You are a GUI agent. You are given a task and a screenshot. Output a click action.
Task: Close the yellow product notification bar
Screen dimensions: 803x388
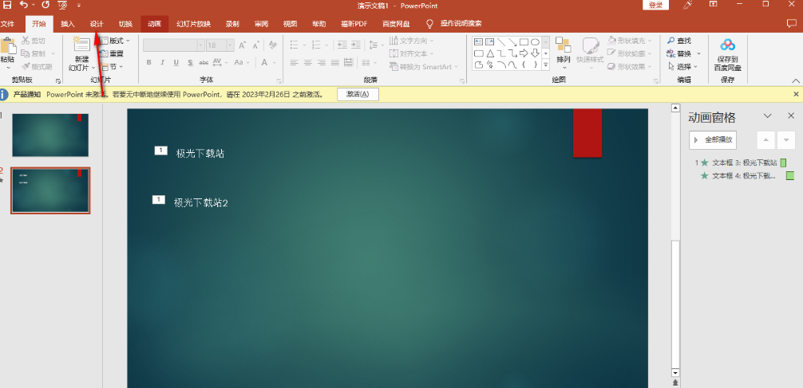[x=795, y=94]
